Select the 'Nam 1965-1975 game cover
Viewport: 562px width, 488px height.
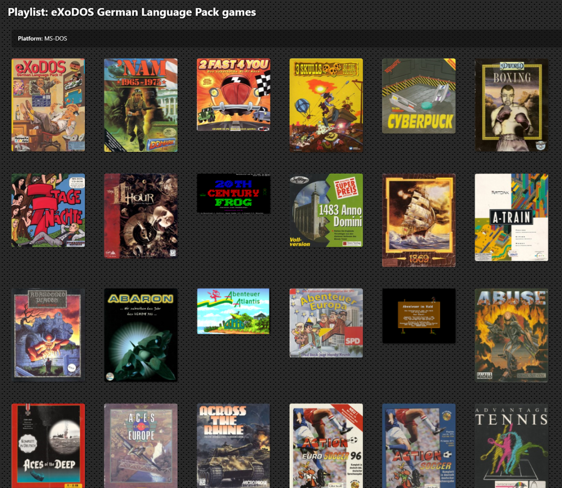pyautogui.click(x=141, y=106)
